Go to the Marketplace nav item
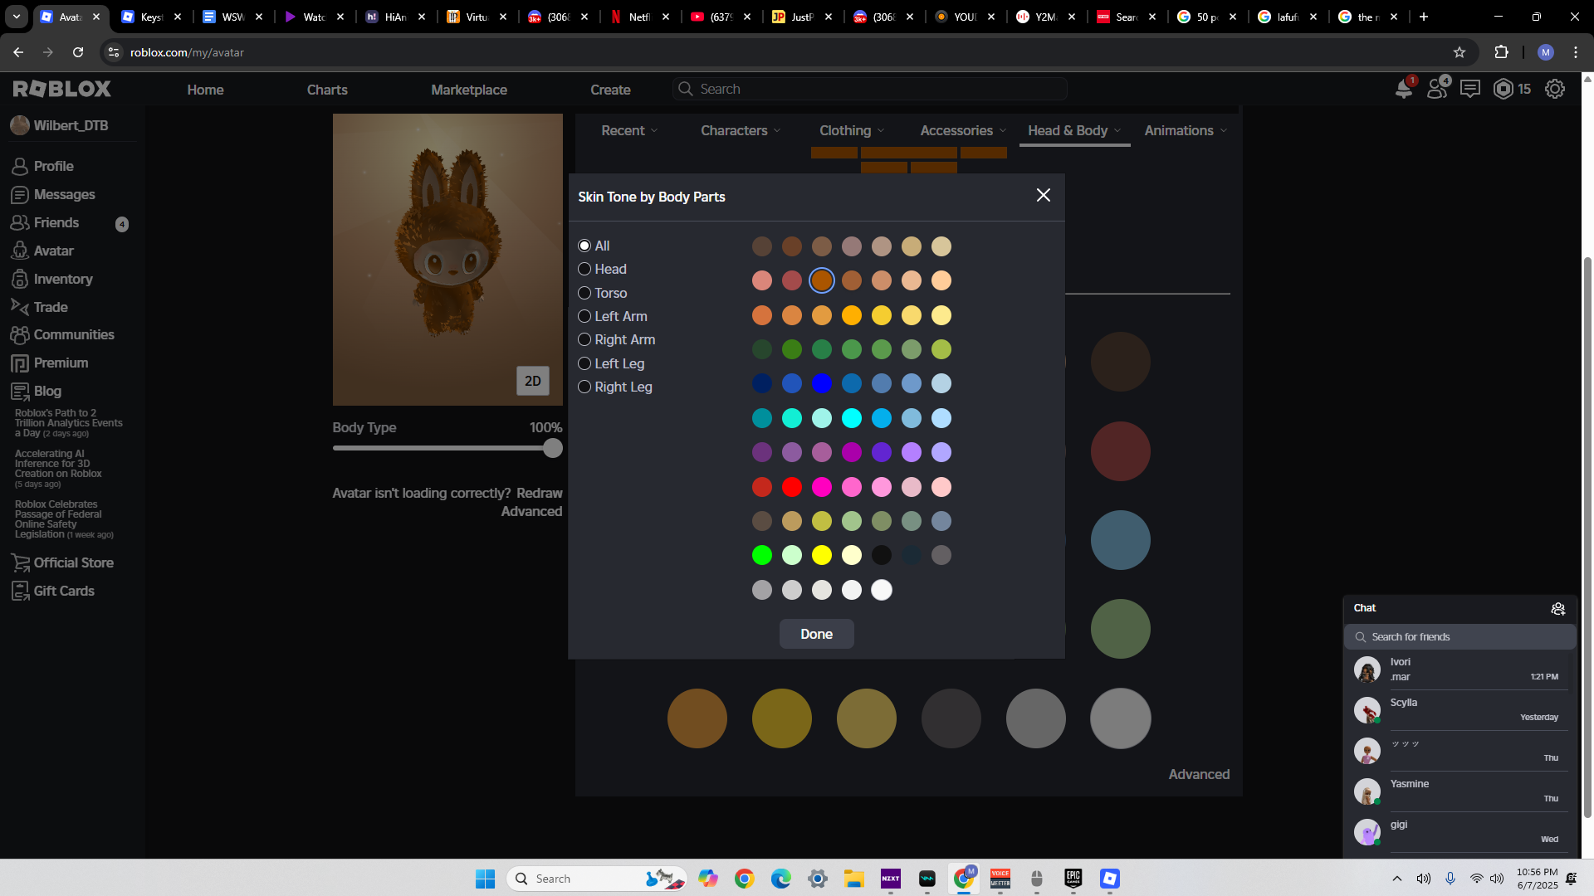 click(x=469, y=90)
